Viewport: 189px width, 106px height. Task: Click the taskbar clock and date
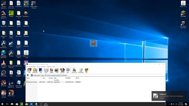(x=180, y=104)
